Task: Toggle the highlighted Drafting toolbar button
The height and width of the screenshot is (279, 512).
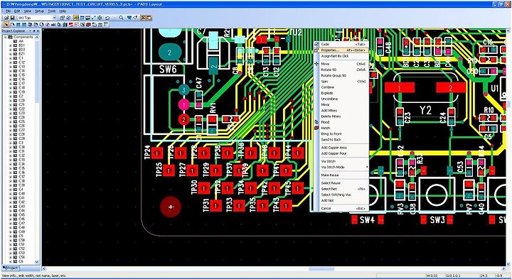Action: pyautogui.click(x=76, y=18)
